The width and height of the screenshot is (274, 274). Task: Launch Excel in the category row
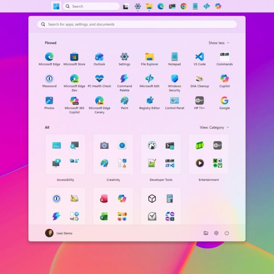pyautogui.click(x=104, y=216)
